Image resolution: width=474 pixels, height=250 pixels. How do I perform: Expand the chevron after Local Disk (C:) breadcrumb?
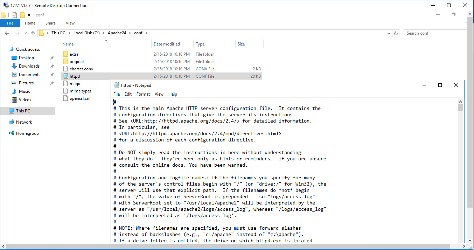[x=103, y=33]
